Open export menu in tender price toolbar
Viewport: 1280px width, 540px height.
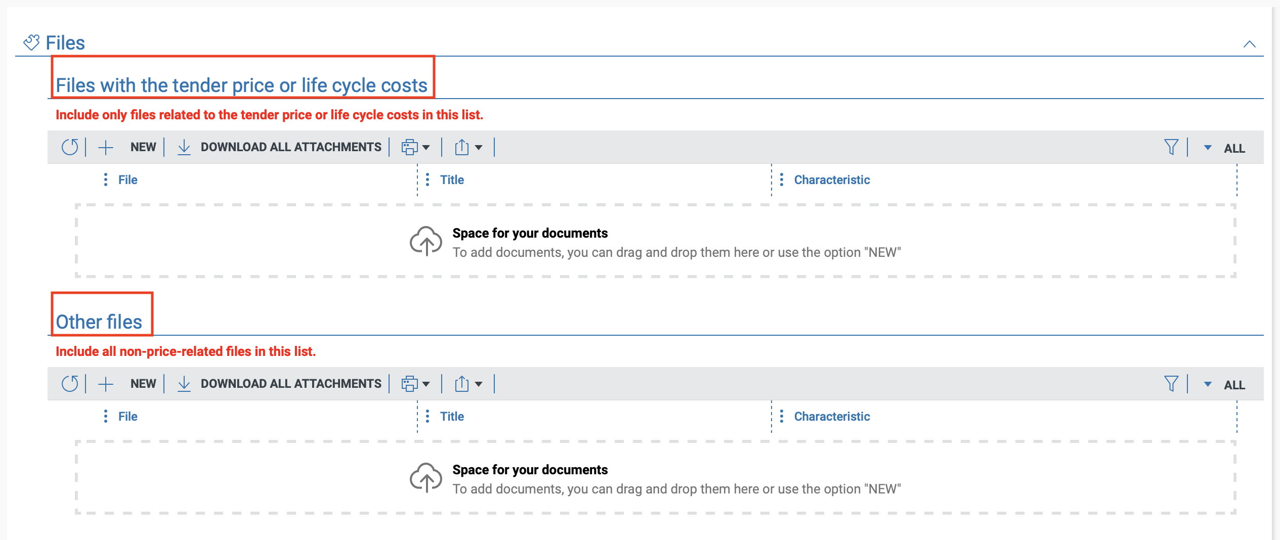[x=468, y=147]
